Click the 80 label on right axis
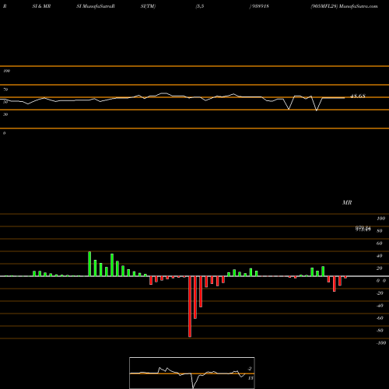The image size is (389, 389). pyautogui.click(x=380, y=231)
